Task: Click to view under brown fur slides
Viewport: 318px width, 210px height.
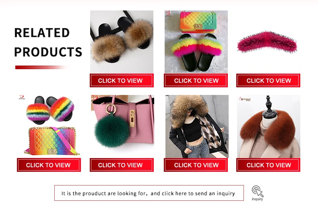Action: (122, 80)
